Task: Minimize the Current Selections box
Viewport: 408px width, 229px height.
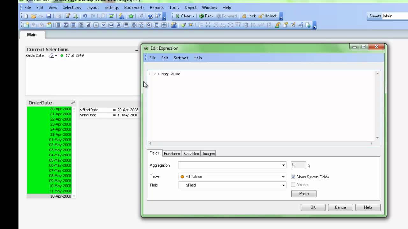Action: click(x=137, y=50)
